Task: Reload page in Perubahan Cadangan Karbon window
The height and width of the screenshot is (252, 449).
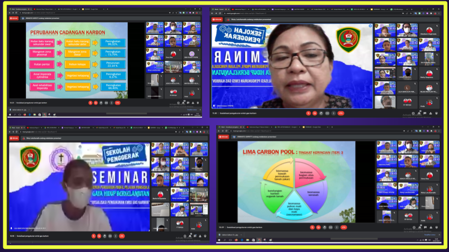Action: point(16,13)
